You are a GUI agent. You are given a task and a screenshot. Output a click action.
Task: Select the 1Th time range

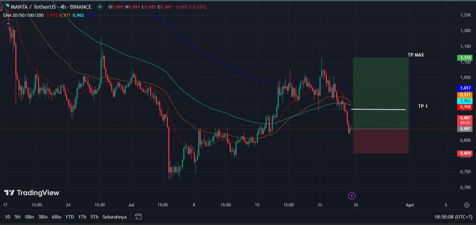tap(82, 217)
